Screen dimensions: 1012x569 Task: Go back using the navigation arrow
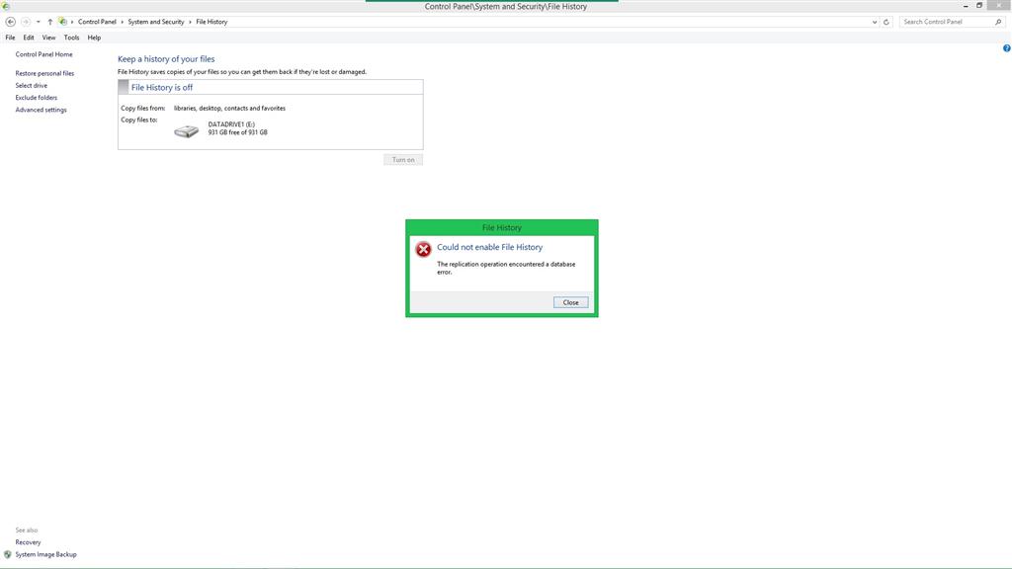[10, 22]
